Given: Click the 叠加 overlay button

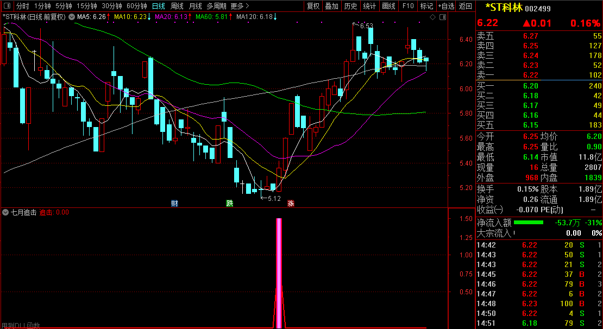Looking at the screenshot, I should [x=332, y=6].
